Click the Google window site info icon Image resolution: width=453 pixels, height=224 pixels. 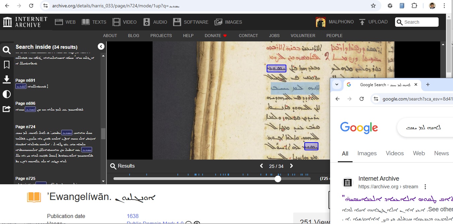tap(376, 99)
